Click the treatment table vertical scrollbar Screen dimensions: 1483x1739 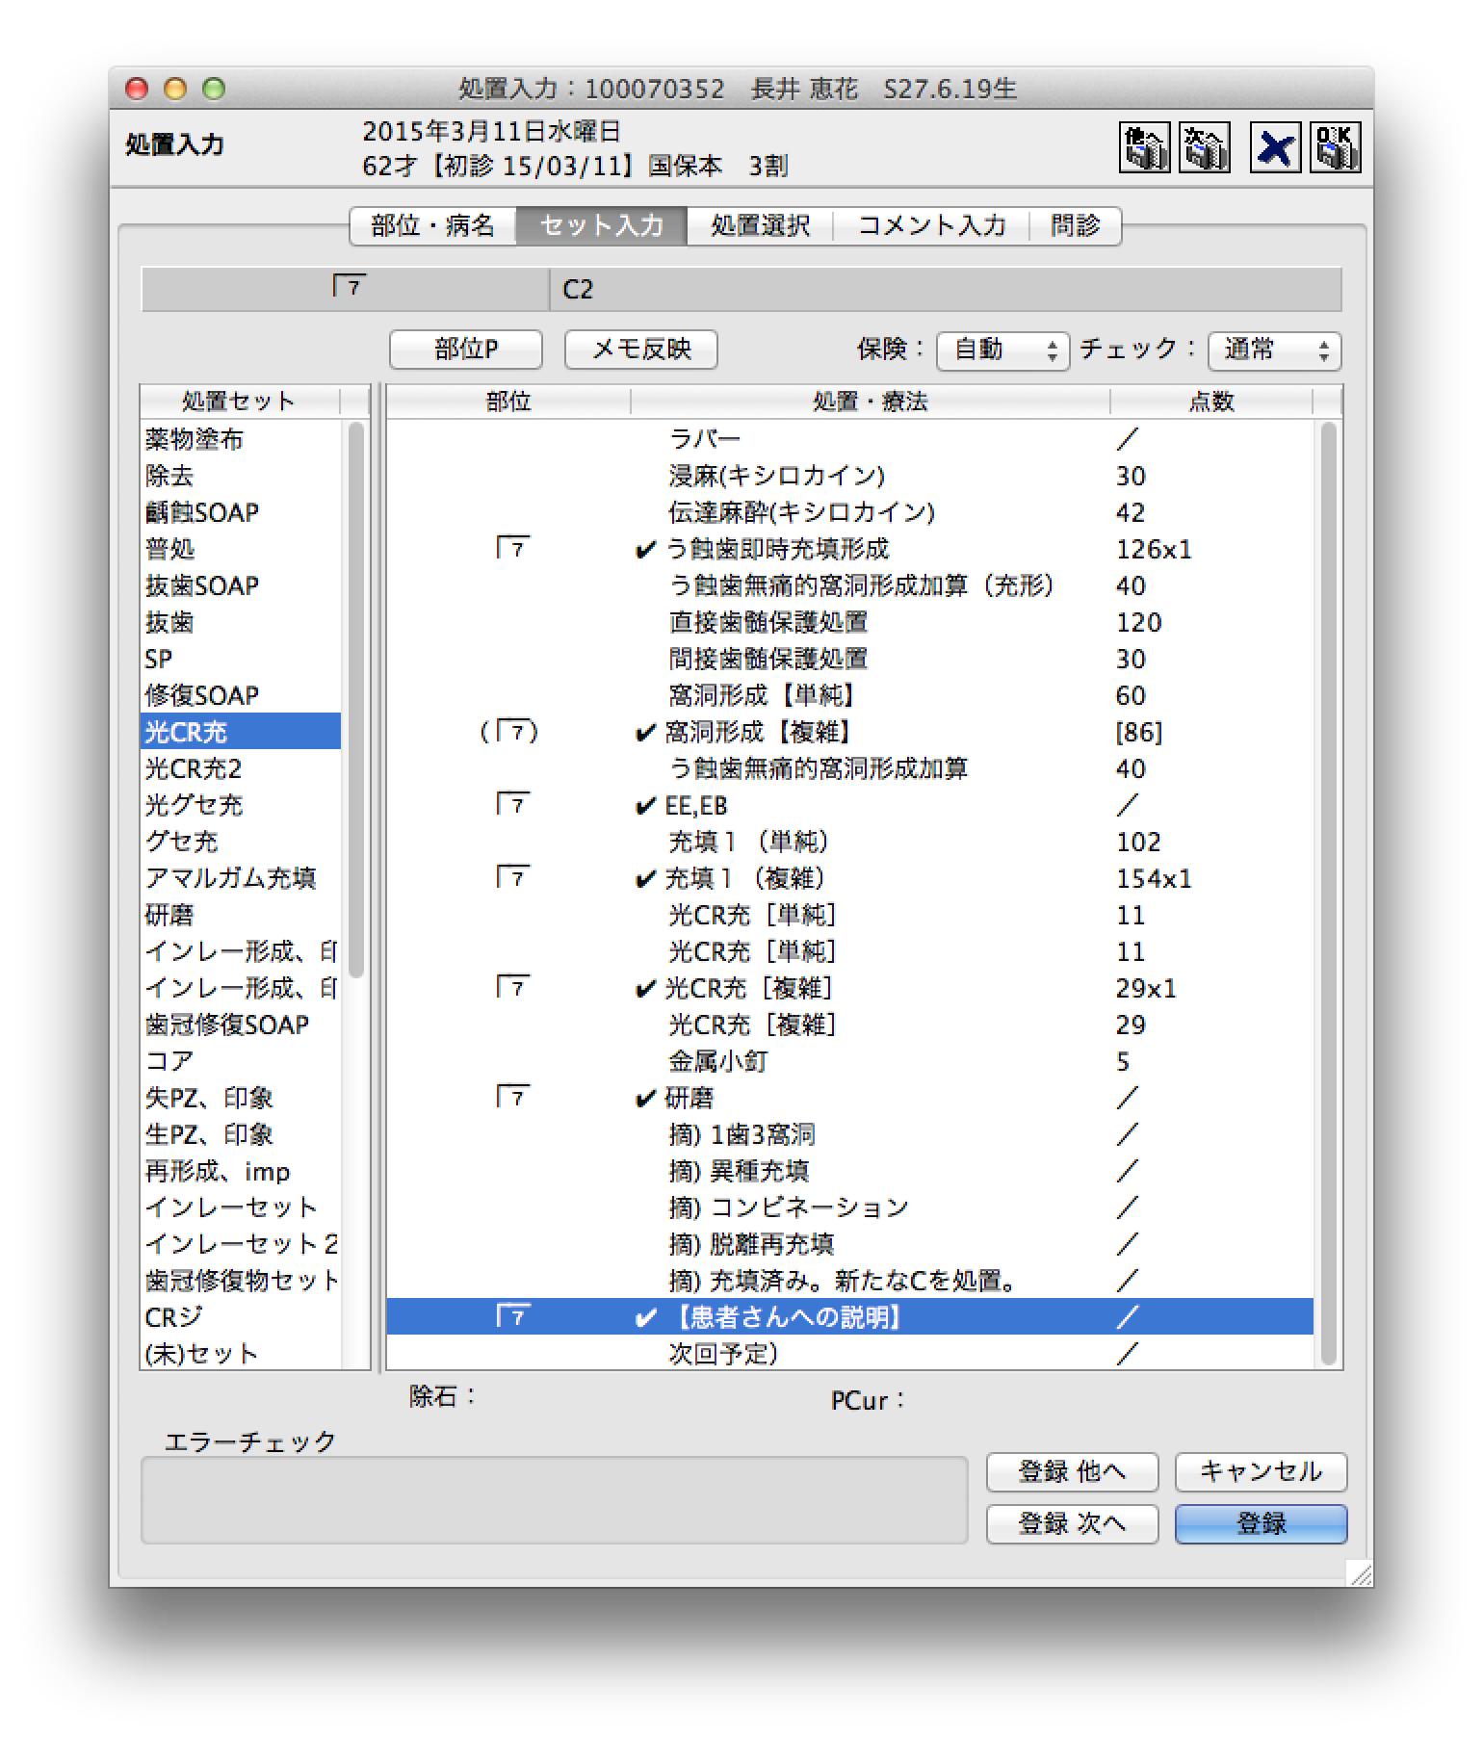[1329, 893]
